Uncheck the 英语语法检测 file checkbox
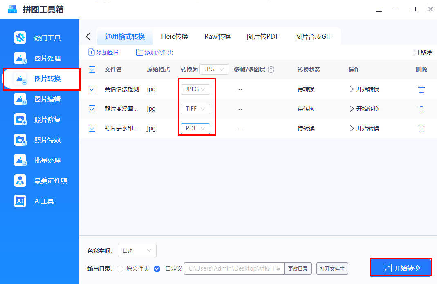The height and width of the screenshot is (284, 437). coord(92,89)
